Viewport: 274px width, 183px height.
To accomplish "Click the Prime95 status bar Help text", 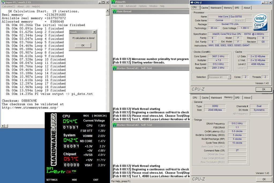I will (x=121, y=181).
